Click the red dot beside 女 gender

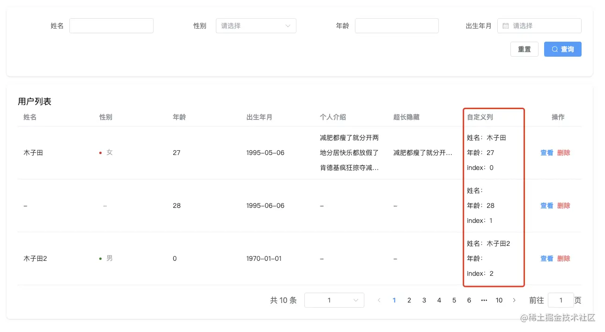point(100,152)
